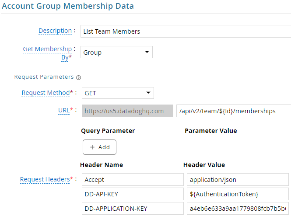Viewport: 291px width, 216px height.
Task: Edit the Accept header name field
Action: click(133, 179)
